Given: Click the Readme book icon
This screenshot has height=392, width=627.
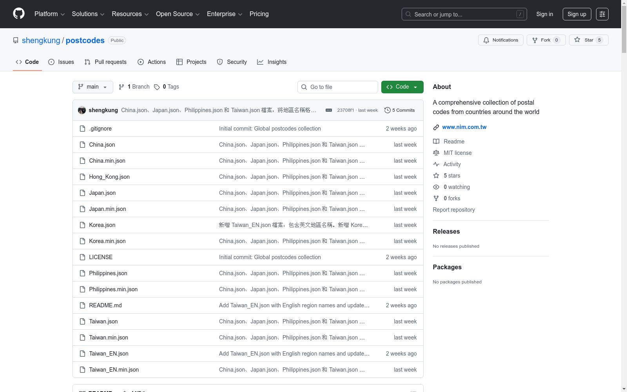Looking at the screenshot, I should (x=436, y=142).
